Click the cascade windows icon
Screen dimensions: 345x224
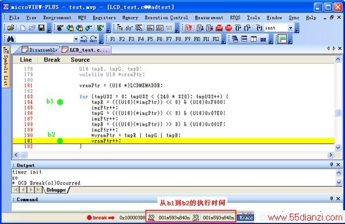click(235, 39)
